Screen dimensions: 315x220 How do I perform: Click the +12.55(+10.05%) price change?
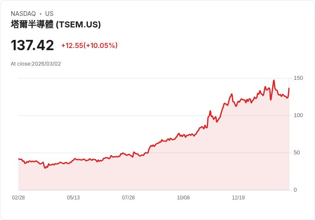pos(89,45)
